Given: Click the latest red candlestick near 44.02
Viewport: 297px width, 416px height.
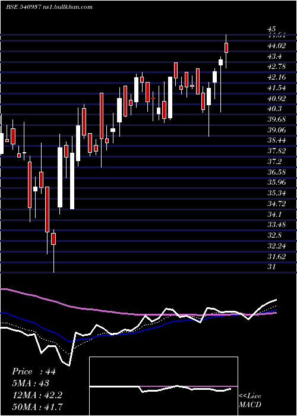Looking at the screenshot, I should coord(226,48).
